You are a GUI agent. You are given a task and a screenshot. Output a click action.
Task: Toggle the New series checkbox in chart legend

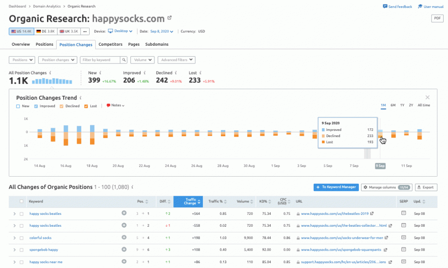(x=18, y=106)
